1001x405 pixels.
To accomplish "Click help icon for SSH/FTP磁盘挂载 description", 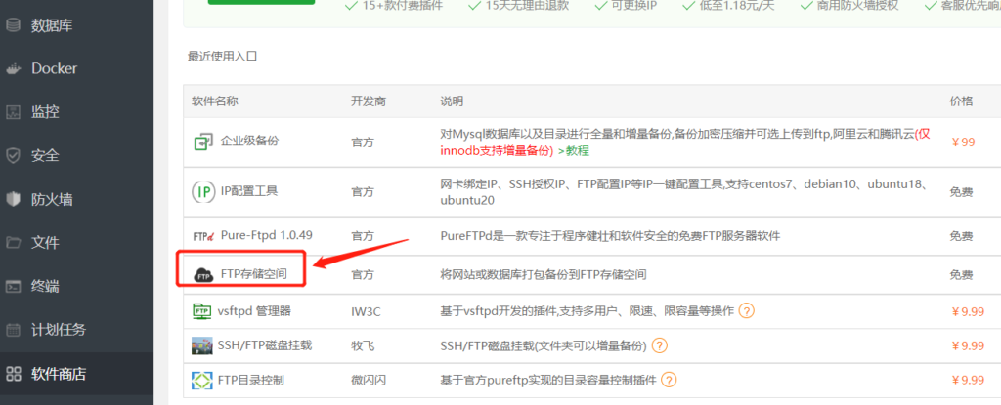I will click(660, 345).
